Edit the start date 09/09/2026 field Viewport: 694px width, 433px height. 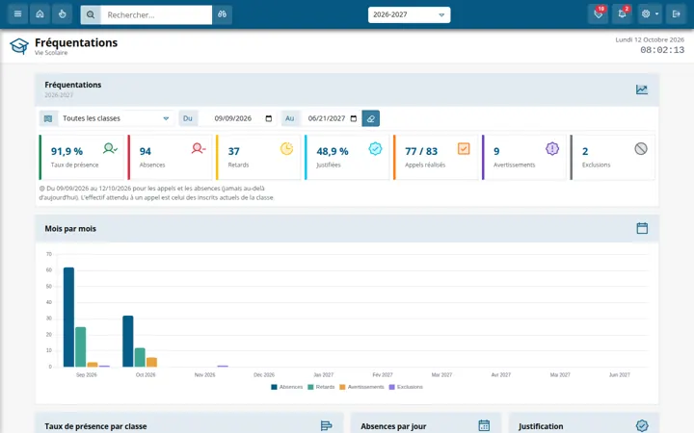tap(238, 118)
